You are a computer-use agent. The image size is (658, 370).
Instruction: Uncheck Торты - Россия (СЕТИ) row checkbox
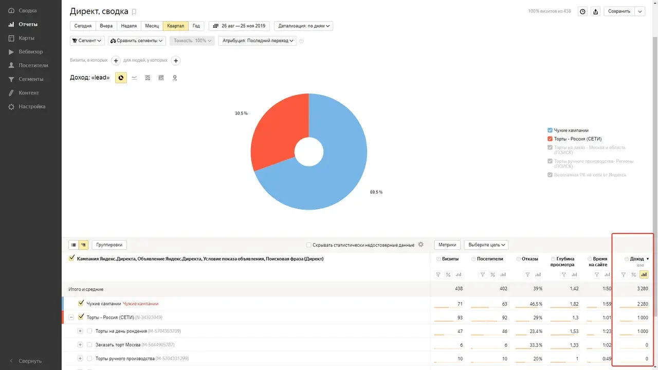coord(81,317)
